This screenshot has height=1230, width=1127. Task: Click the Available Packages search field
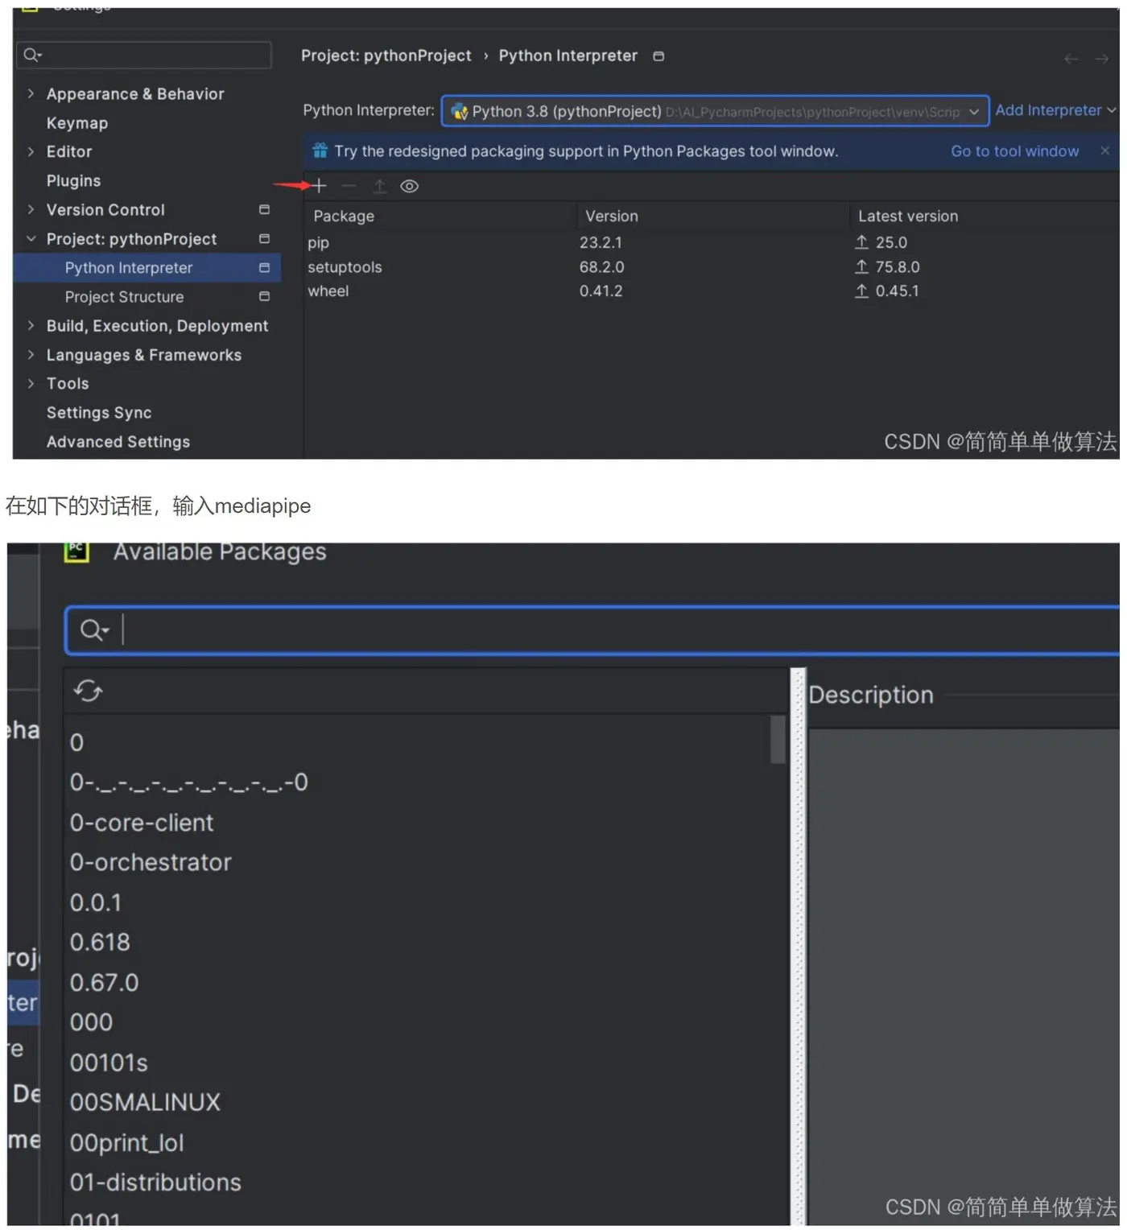[x=592, y=630]
